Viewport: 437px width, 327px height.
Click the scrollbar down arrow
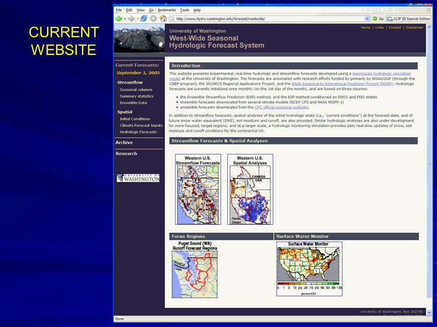pos(429,312)
